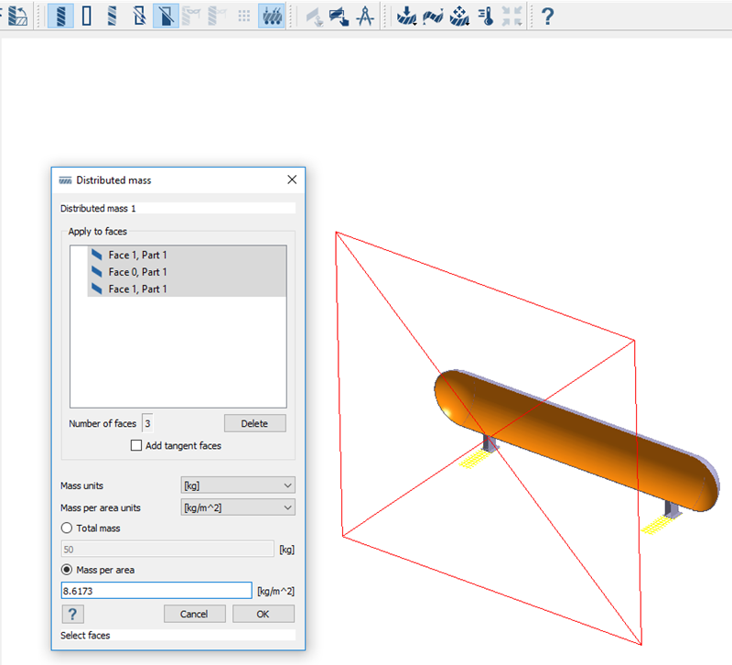Click the Distributed mass 1 name field
The image size is (732, 665).
tap(177, 209)
